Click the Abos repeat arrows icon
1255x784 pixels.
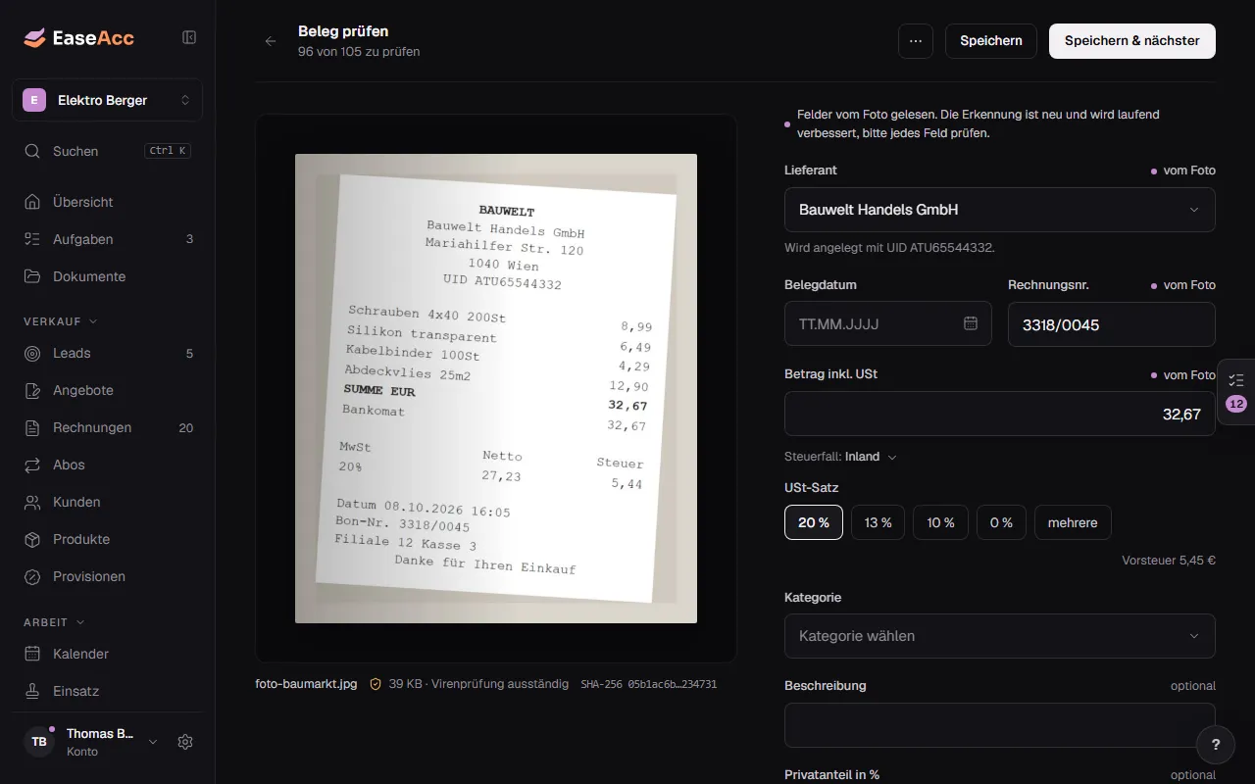[33, 465]
